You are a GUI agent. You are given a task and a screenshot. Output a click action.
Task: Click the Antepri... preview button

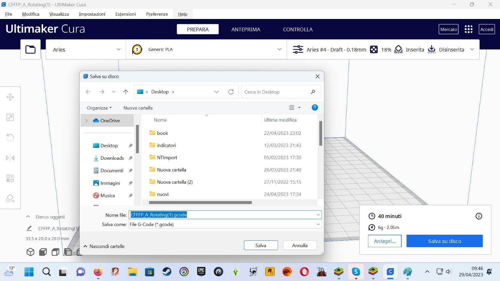pyautogui.click(x=385, y=241)
